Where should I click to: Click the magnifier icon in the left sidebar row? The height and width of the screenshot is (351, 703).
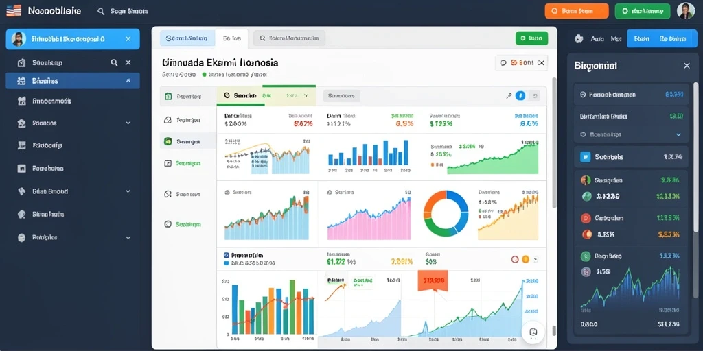pyautogui.click(x=115, y=63)
